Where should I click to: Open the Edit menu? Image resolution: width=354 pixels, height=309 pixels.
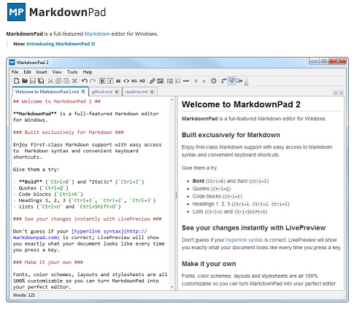click(x=27, y=72)
